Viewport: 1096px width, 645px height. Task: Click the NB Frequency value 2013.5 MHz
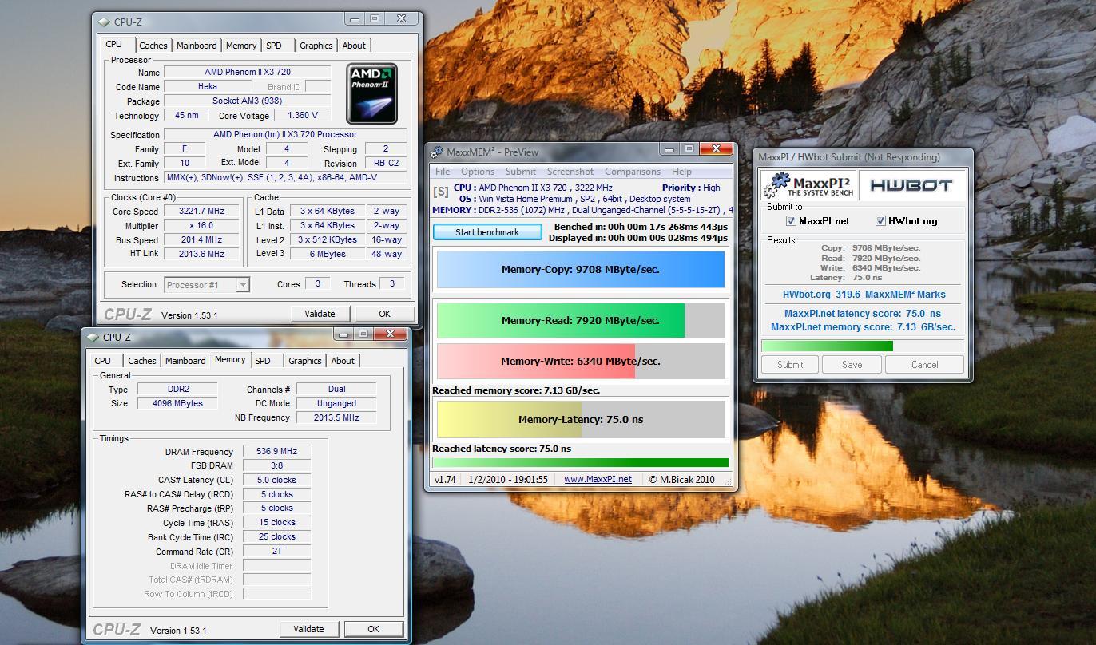(x=336, y=417)
